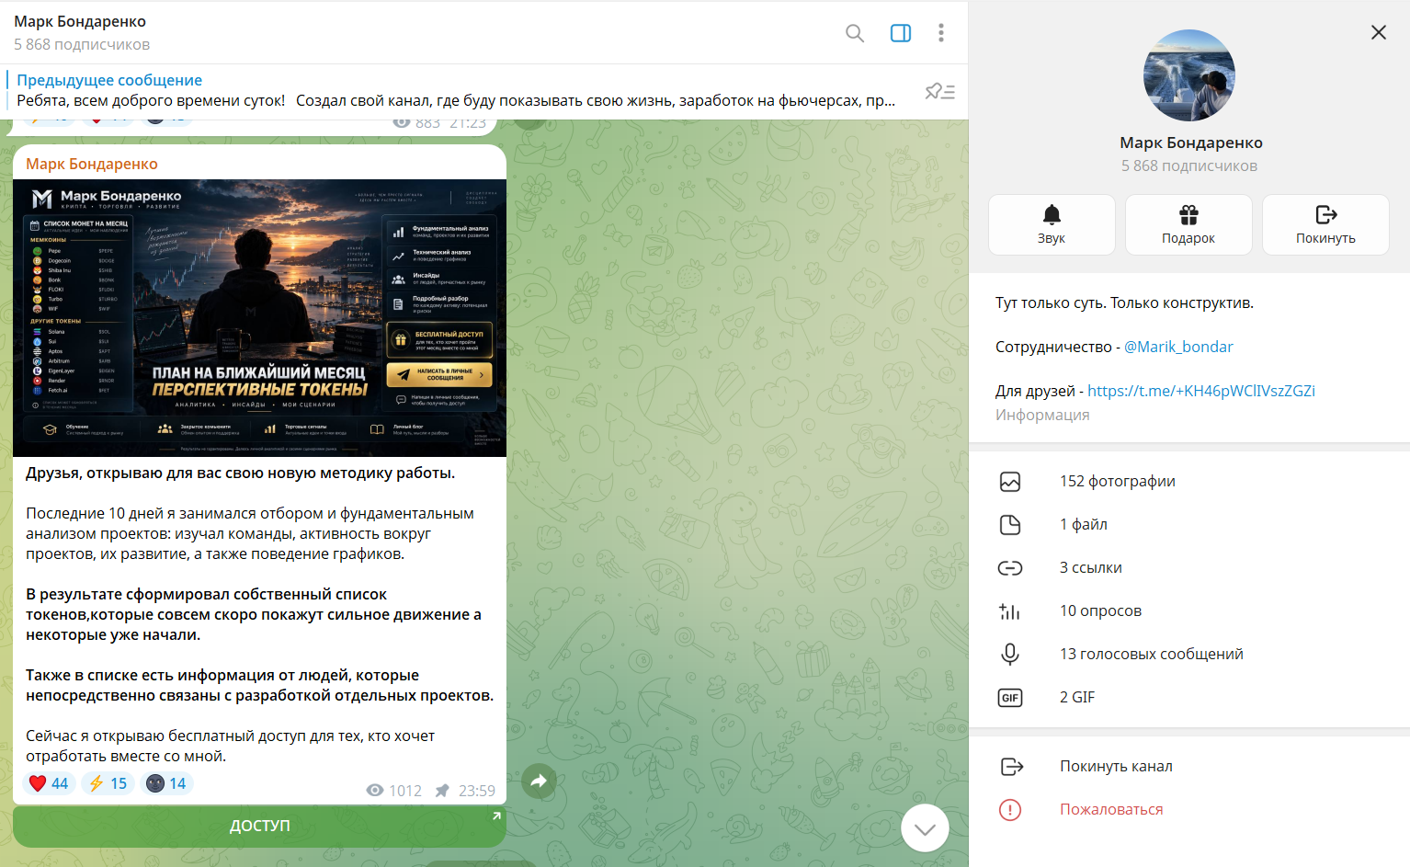The image size is (1410, 867).
Task: Click the line 'Друзья, открываю для вас свою новую методику работы.'
Action: (x=241, y=473)
